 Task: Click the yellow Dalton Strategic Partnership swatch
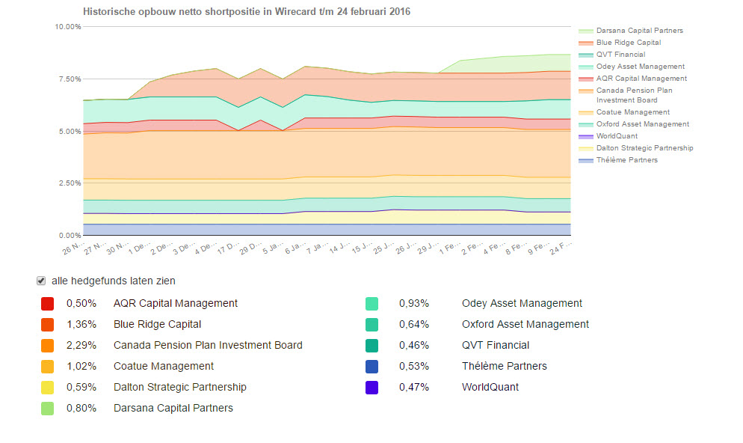[x=46, y=387]
